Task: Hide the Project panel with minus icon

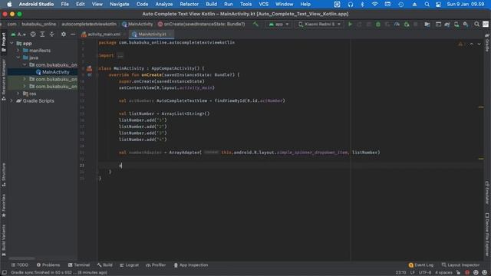Action: (73, 34)
